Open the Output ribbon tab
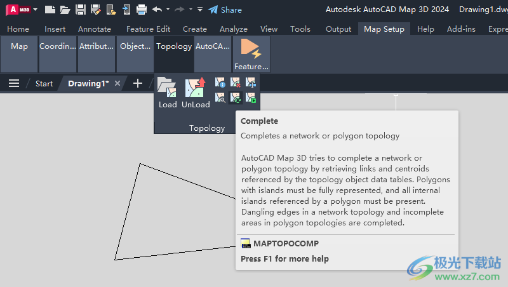Image resolution: width=508 pixels, height=287 pixels. click(338, 29)
